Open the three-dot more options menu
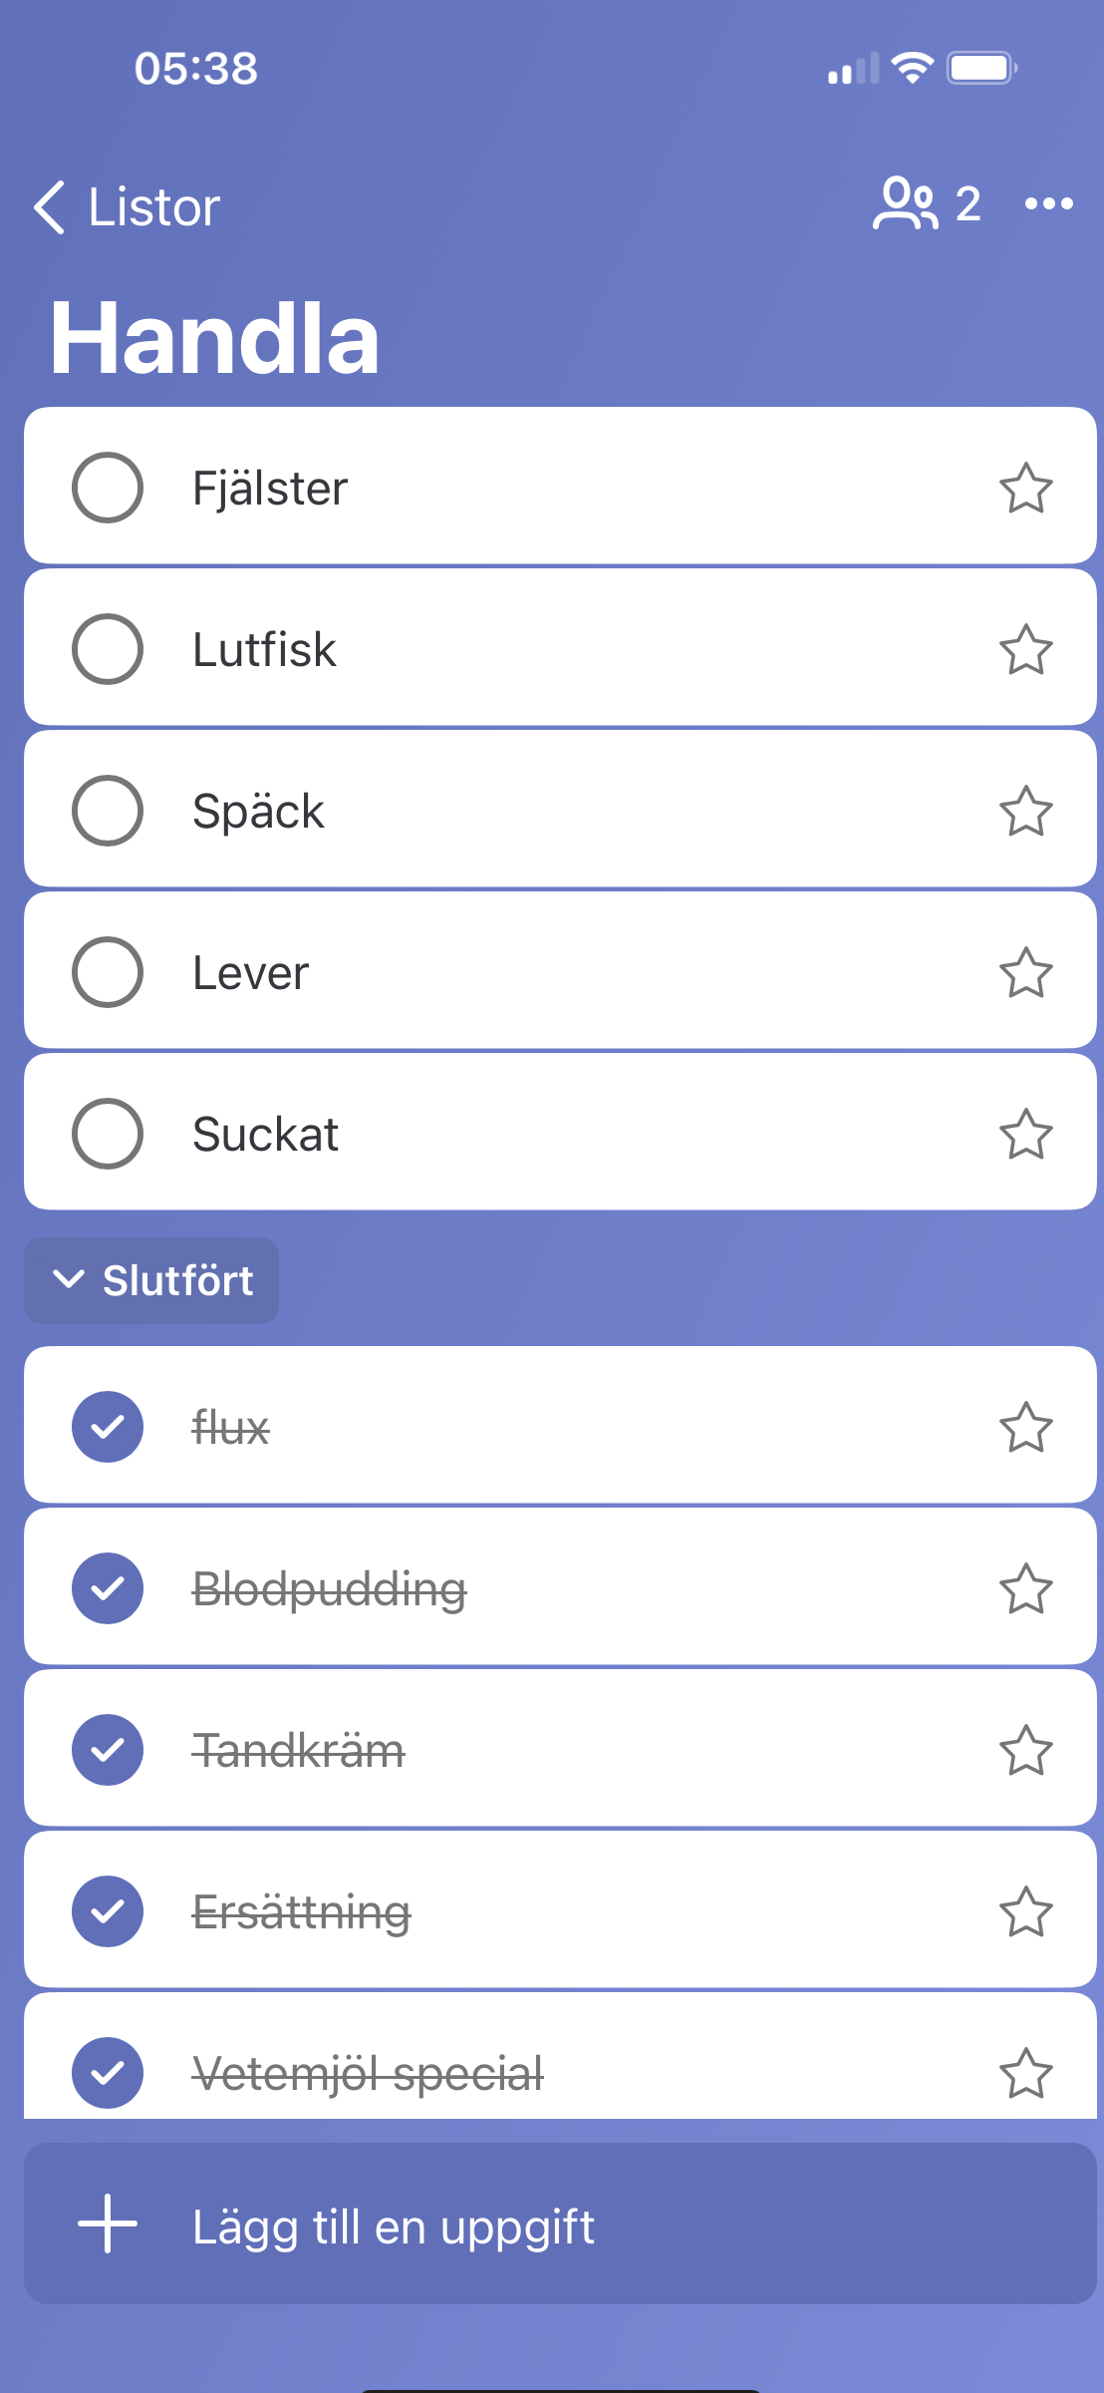This screenshot has height=2393, width=1104. 1048,204
